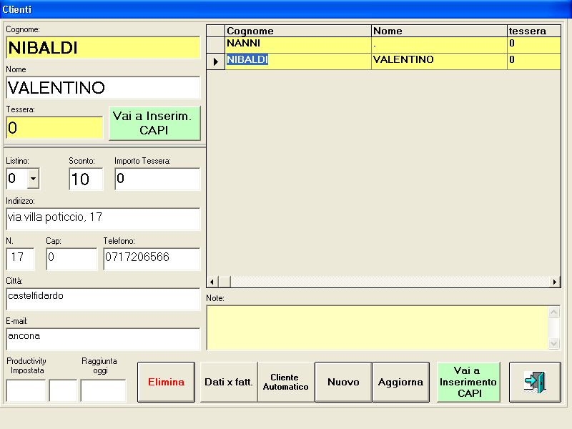Click the Vai a Inserim. CAPI button beside Tessera
This screenshot has height=429, width=572.
point(154,123)
